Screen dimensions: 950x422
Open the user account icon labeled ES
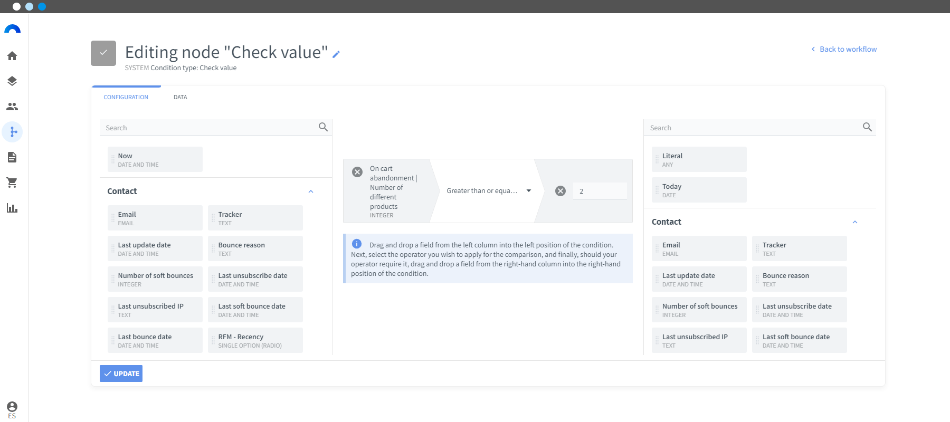(x=12, y=409)
